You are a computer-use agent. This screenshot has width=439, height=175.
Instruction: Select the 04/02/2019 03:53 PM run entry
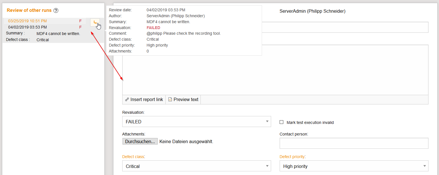28,27
